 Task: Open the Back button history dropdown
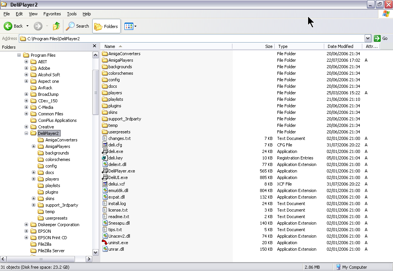tap(27, 26)
